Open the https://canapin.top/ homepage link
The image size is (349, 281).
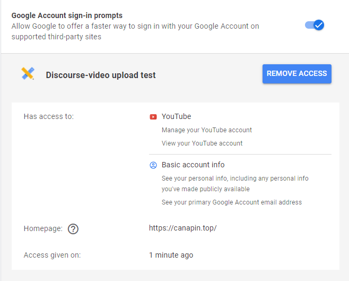183,228
